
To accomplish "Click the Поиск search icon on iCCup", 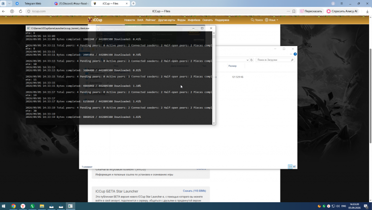I will 252,20.
